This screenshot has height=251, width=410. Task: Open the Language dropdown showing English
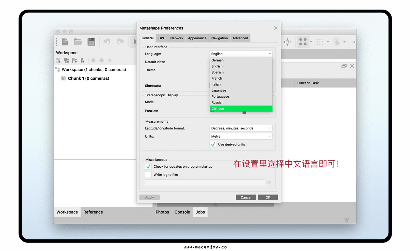point(241,54)
